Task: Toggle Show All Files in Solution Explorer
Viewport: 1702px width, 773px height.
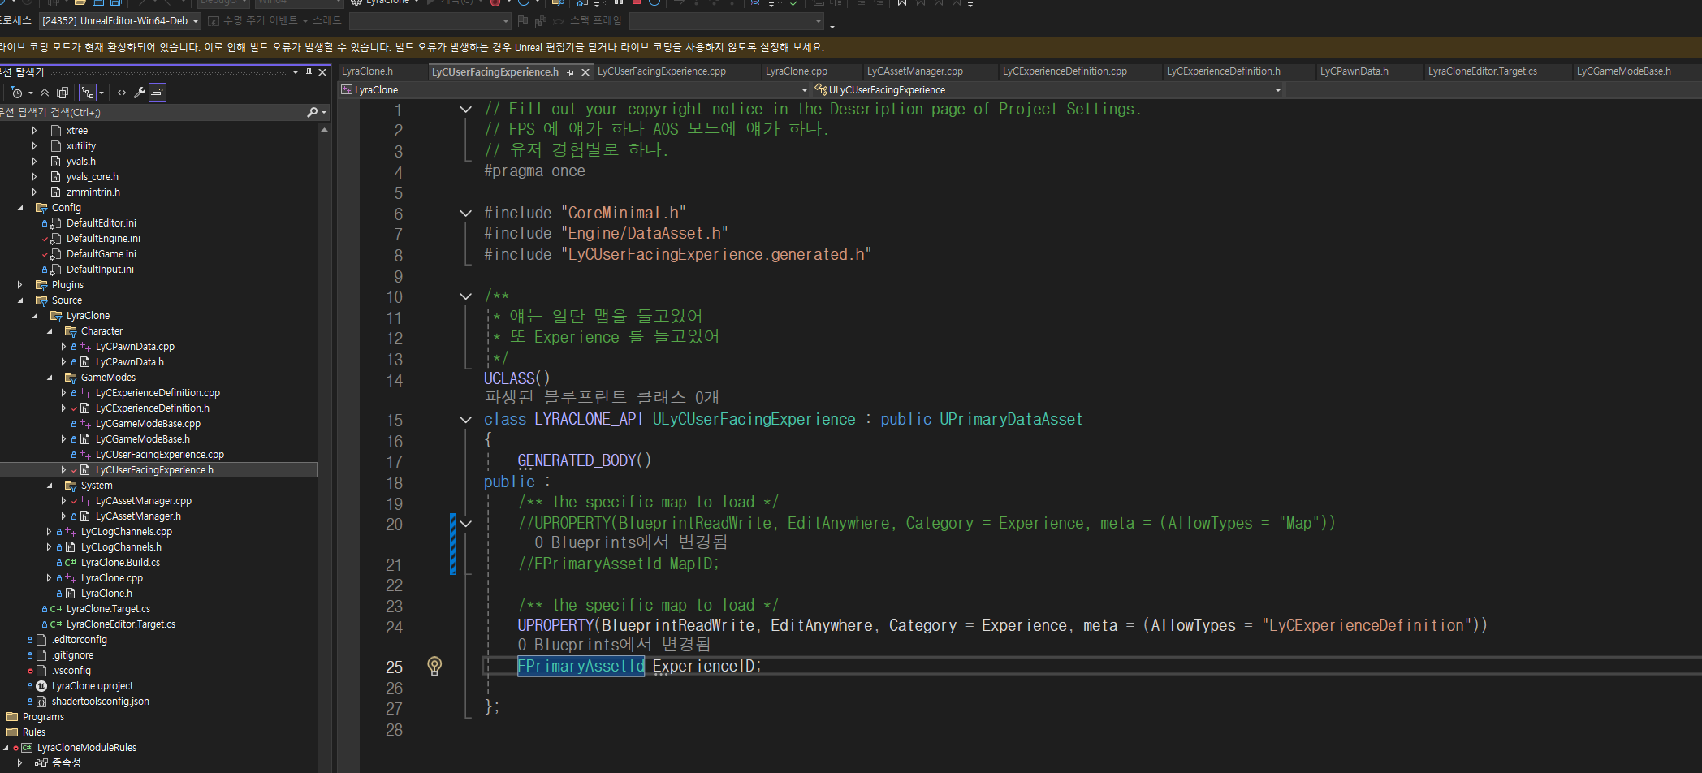Action: click(x=63, y=93)
